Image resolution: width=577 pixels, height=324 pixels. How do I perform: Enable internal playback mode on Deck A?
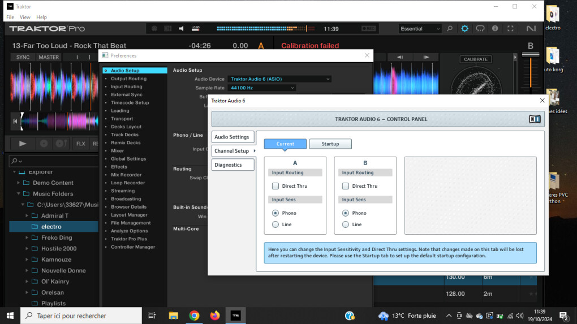44,144
